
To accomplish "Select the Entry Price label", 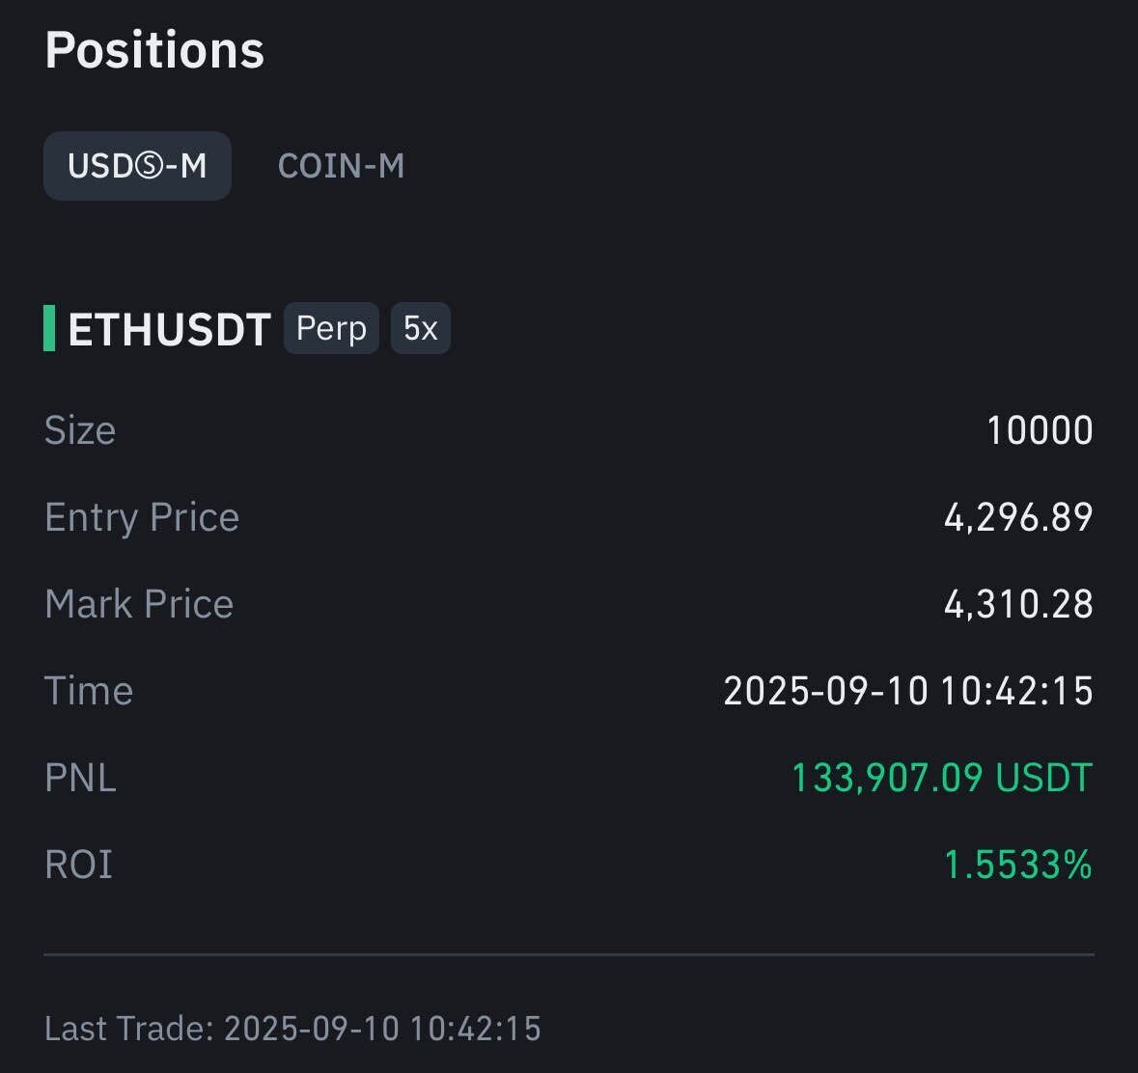I will pos(142,517).
